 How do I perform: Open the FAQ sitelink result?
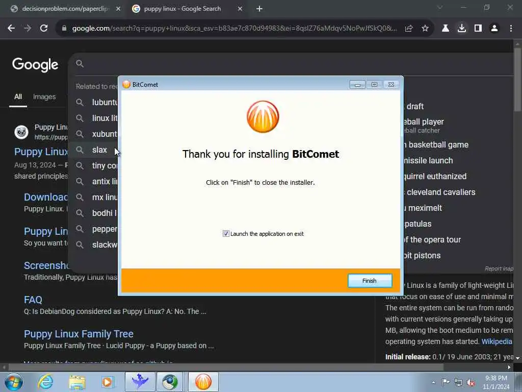pos(33,300)
